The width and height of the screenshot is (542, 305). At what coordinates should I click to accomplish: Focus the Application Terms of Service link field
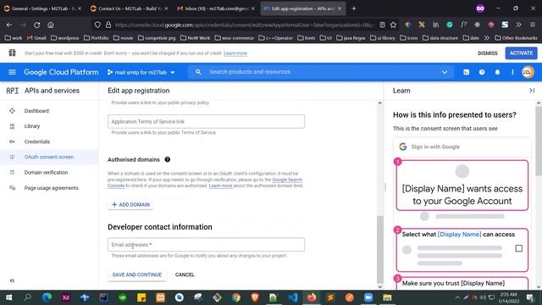point(206,121)
